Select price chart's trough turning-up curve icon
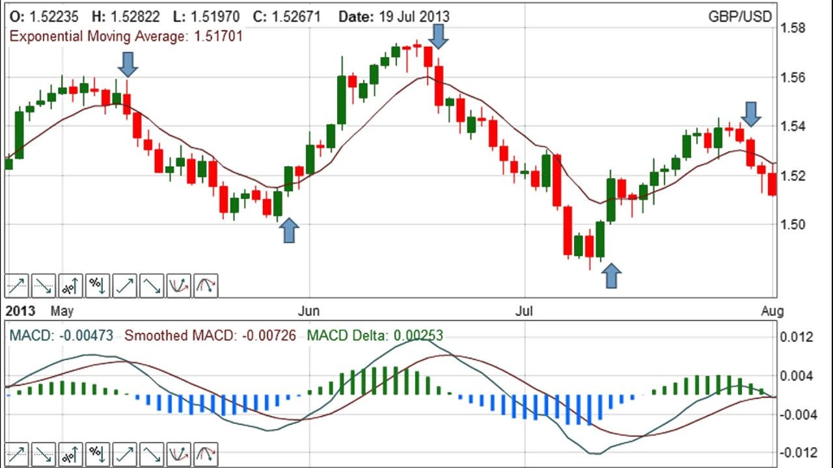 tap(179, 285)
